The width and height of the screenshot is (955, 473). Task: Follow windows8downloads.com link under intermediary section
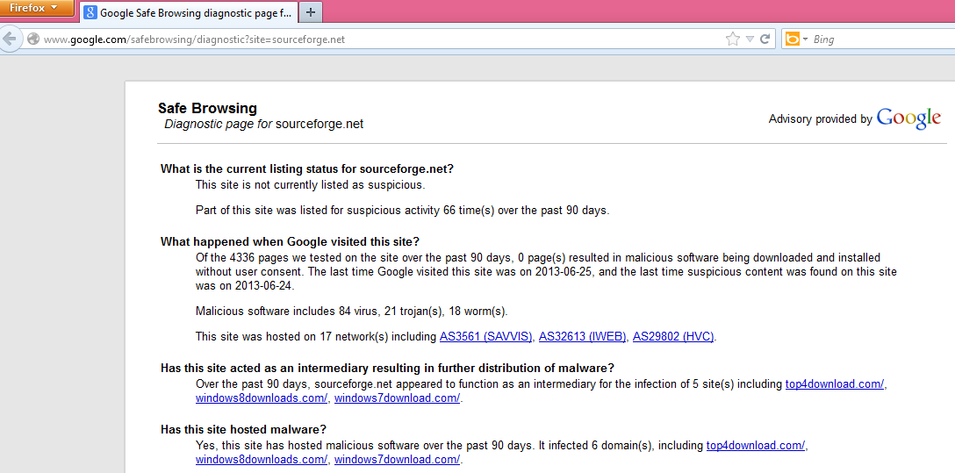pyautogui.click(x=262, y=398)
